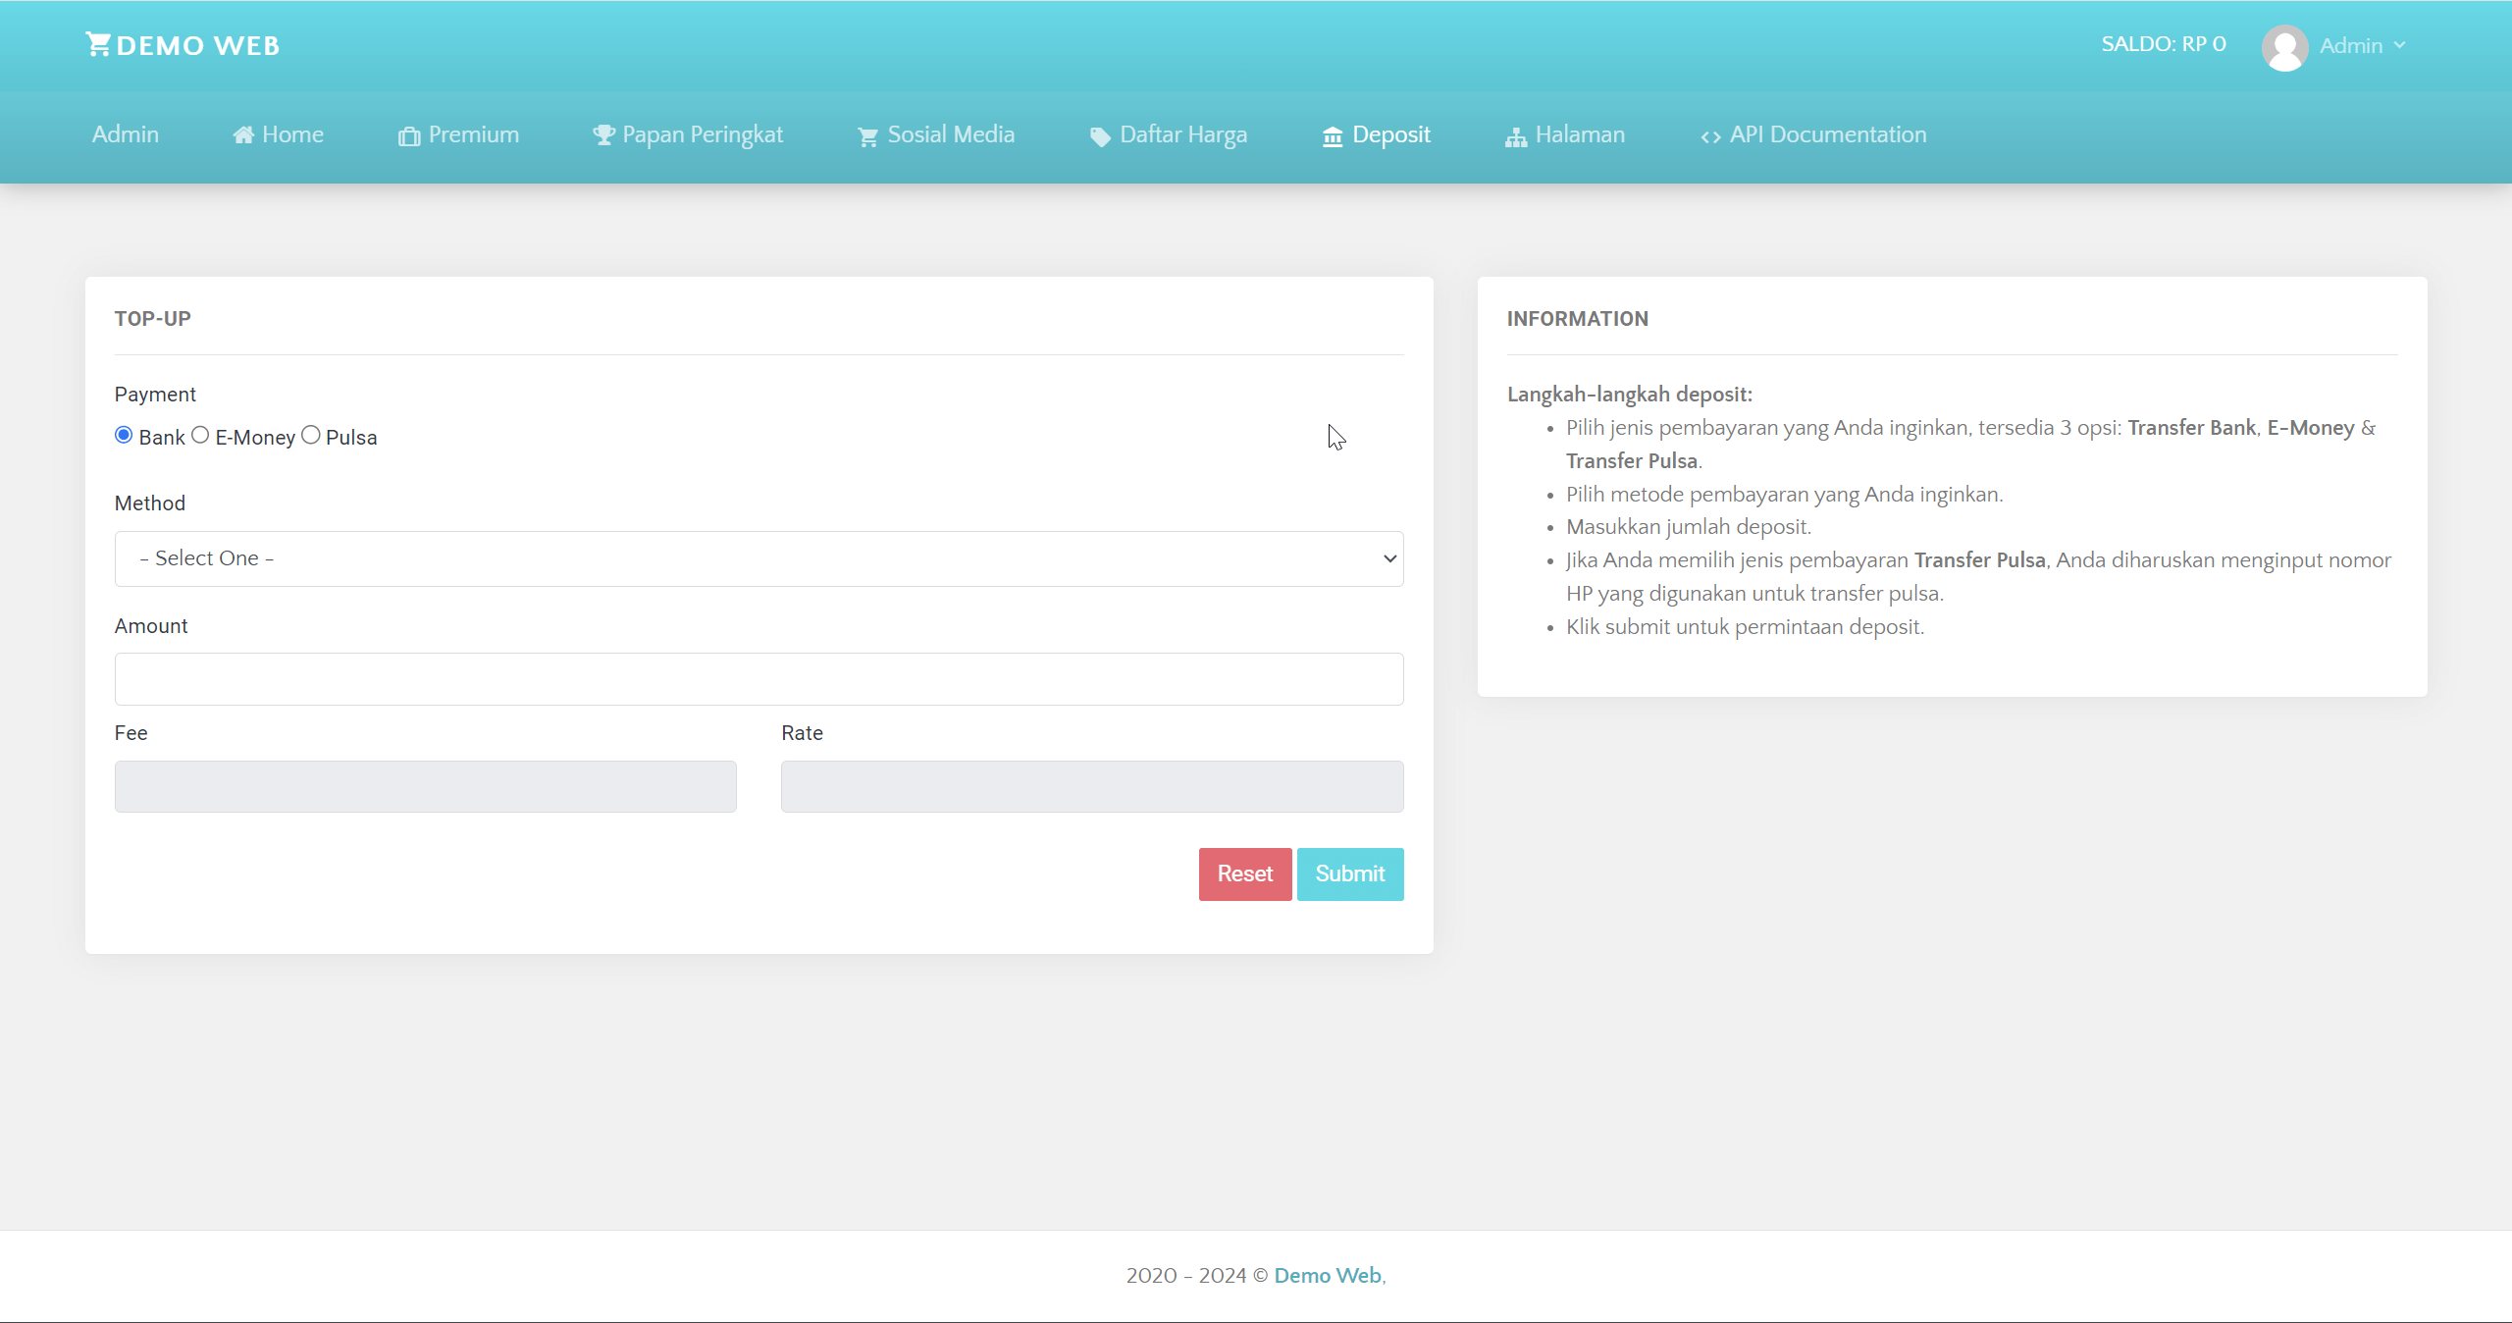Click the Admin profile avatar icon
2512x1323 pixels.
2284,45
